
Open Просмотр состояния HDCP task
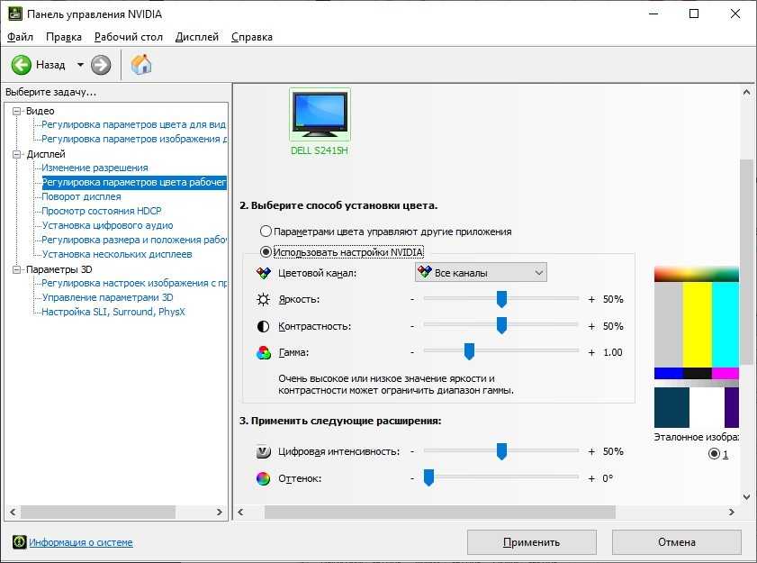tap(102, 211)
